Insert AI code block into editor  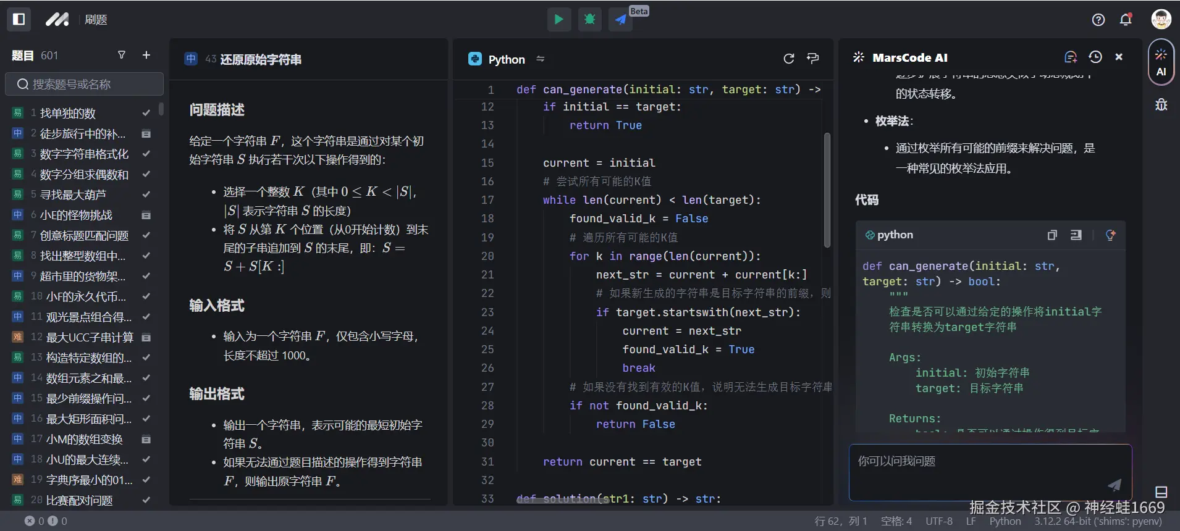pyautogui.click(x=1076, y=235)
